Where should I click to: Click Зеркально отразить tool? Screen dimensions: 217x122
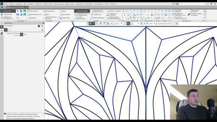[x=112, y=14]
